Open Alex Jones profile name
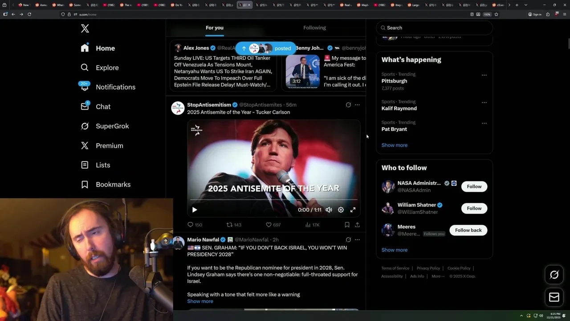This screenshot has height=321, width=570. 196,48
